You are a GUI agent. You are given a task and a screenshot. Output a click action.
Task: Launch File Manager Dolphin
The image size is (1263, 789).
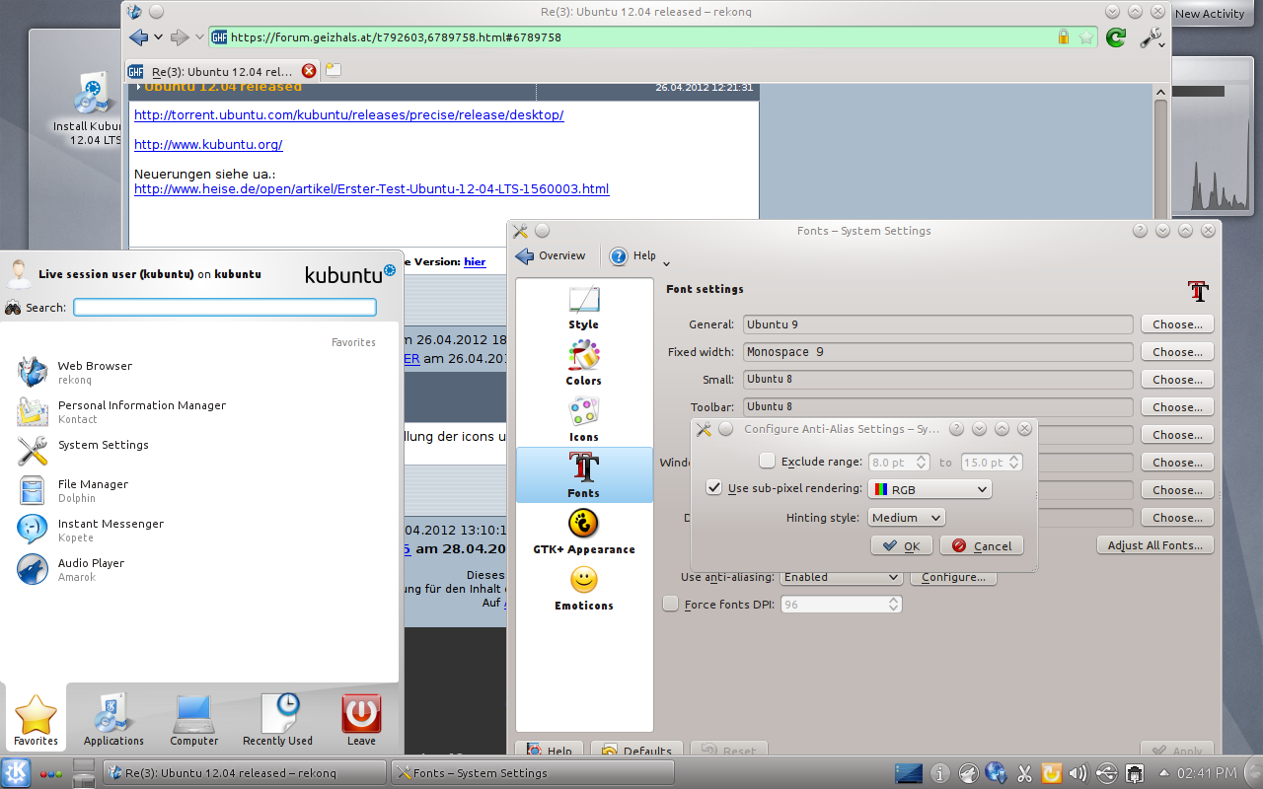click(197, 490)
